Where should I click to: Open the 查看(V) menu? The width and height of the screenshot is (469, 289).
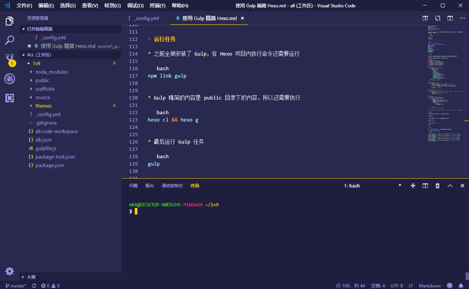coord(90,6)
